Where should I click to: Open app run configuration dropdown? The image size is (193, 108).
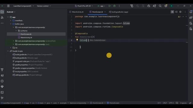tap(101, 6)
